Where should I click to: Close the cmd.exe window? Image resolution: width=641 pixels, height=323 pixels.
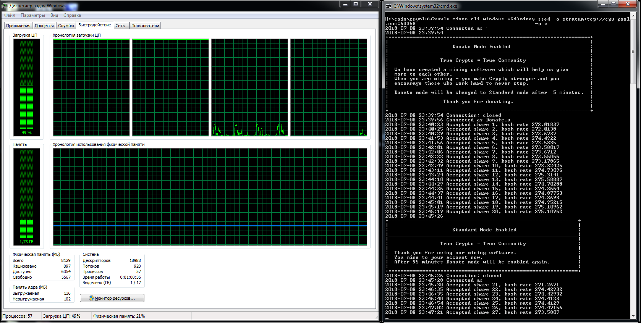(628, 4)
